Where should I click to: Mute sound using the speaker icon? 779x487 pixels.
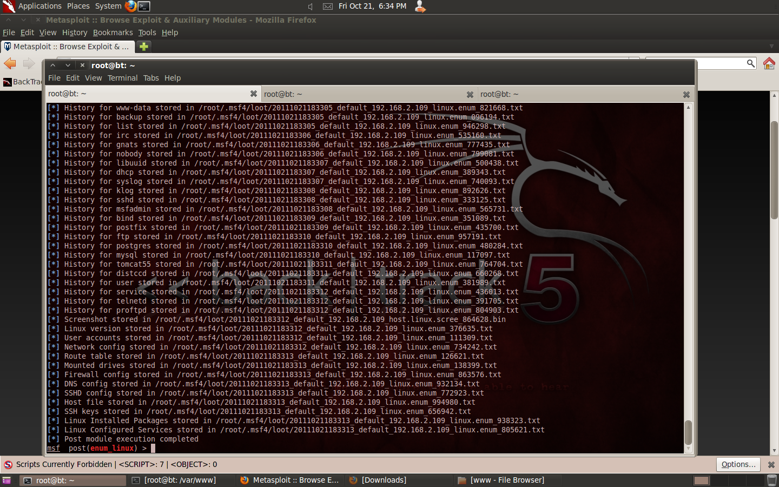pyautogui.click(x=311, y=6)
